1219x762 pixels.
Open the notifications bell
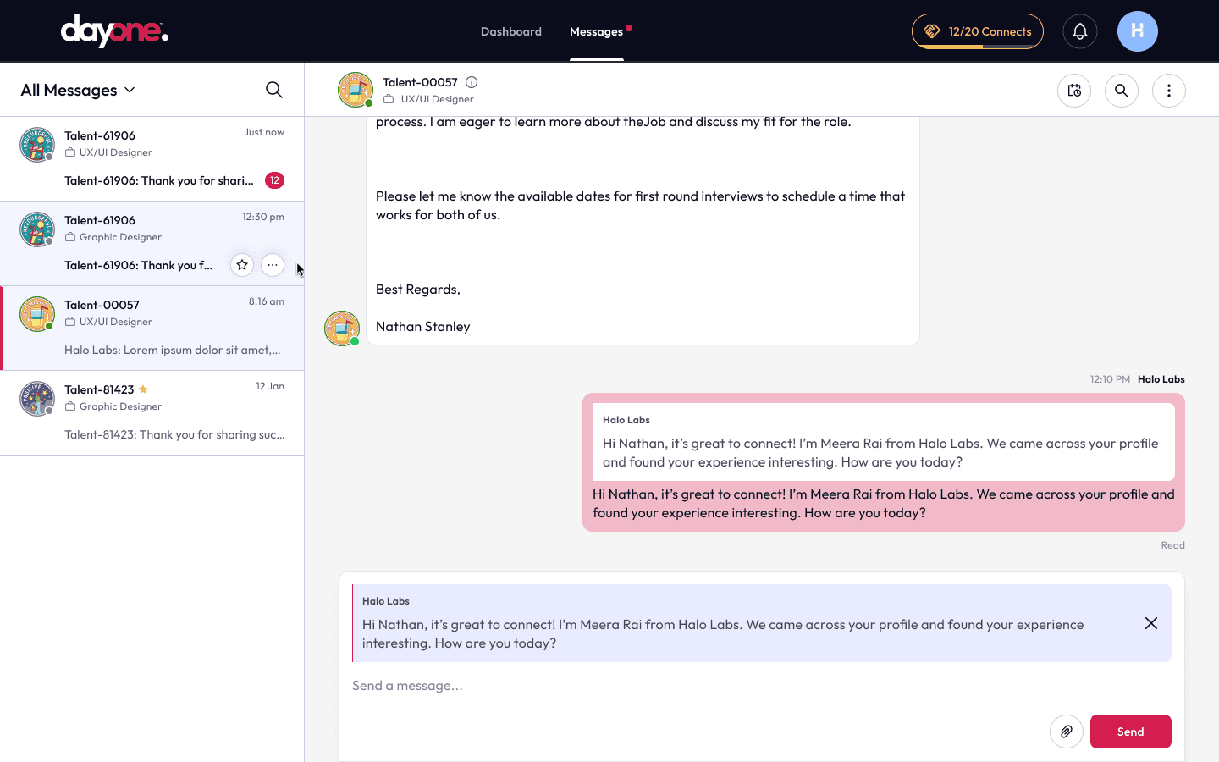pos(1080,31)
